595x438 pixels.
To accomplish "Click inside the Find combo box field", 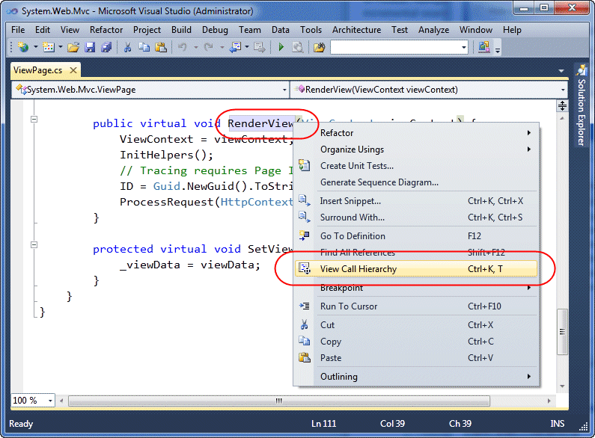I will coord(395,47).
